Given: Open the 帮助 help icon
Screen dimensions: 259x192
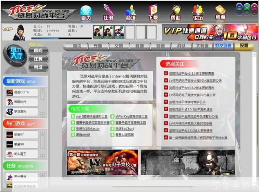Looking at the screenshot, I should pyautogui.click(x=175, y=13).
